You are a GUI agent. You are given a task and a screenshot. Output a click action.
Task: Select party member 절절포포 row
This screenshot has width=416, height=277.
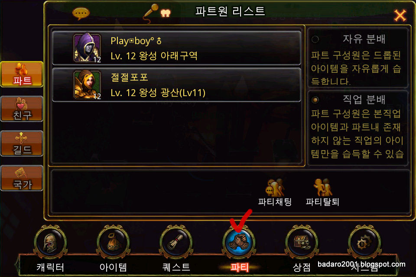pyautogui.click(x=177, y=85)
